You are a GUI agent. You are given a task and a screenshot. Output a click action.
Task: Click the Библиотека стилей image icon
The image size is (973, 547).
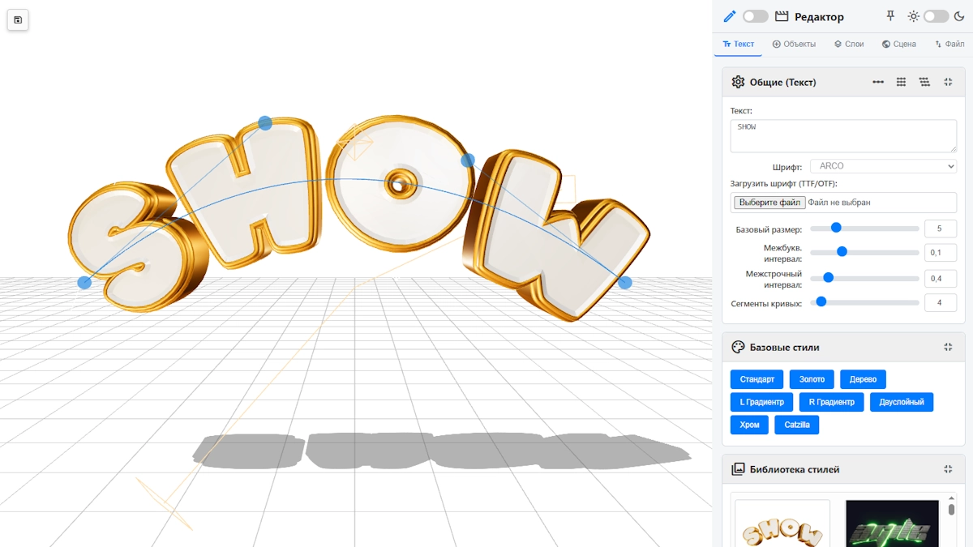point(738,469)
